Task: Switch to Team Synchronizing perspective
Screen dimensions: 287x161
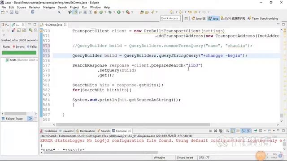Action: tap(263, 18)
